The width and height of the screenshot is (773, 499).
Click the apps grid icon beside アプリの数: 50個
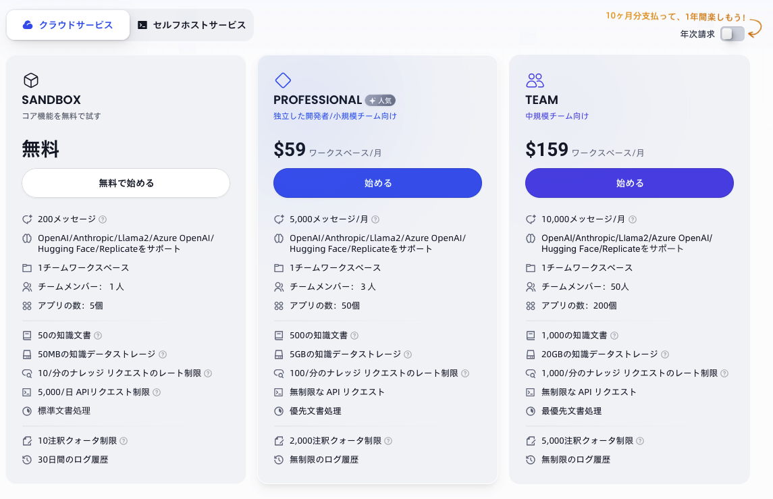(279, 306)
